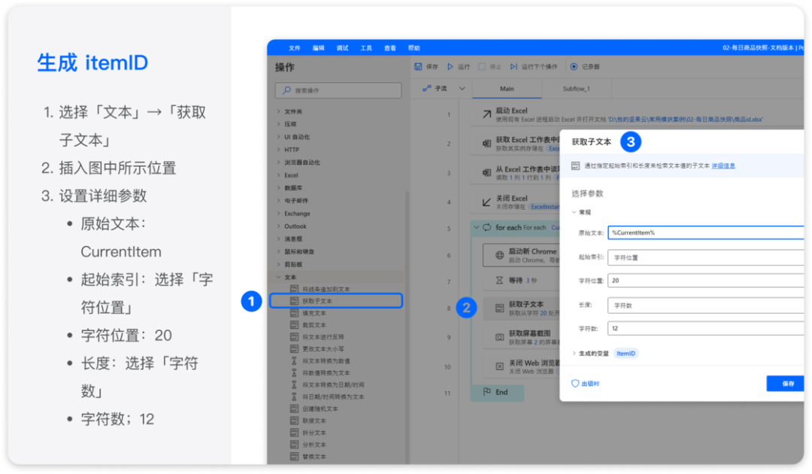Click the arrow icon of 关闭 Excel step

486,202
